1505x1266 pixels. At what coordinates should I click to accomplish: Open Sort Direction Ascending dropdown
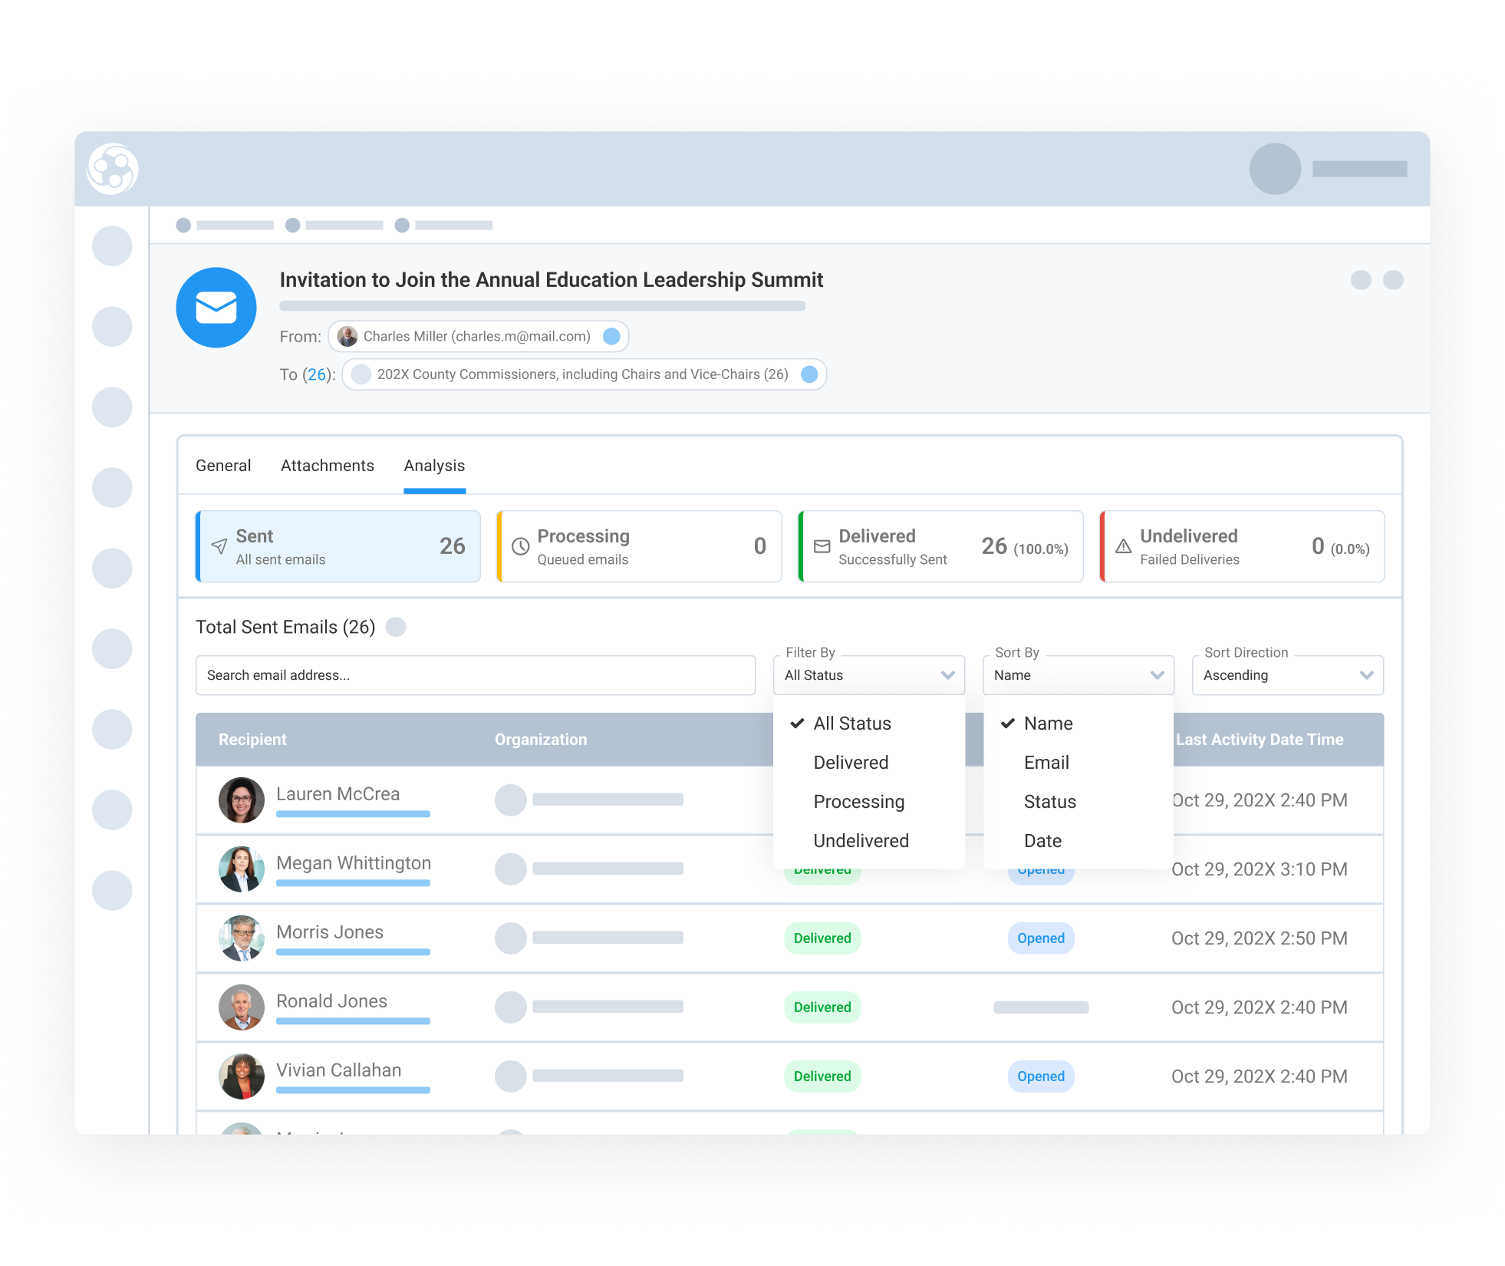[x=1287, y=675]
